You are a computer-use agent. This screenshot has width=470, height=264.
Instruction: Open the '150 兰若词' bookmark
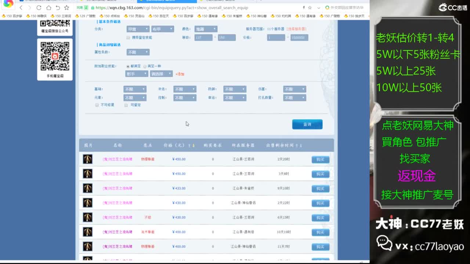(61, 16)
